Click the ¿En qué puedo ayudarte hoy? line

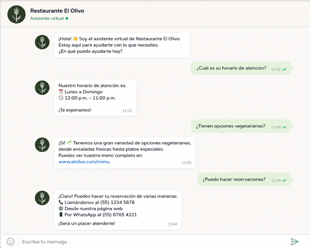[91, 51]
